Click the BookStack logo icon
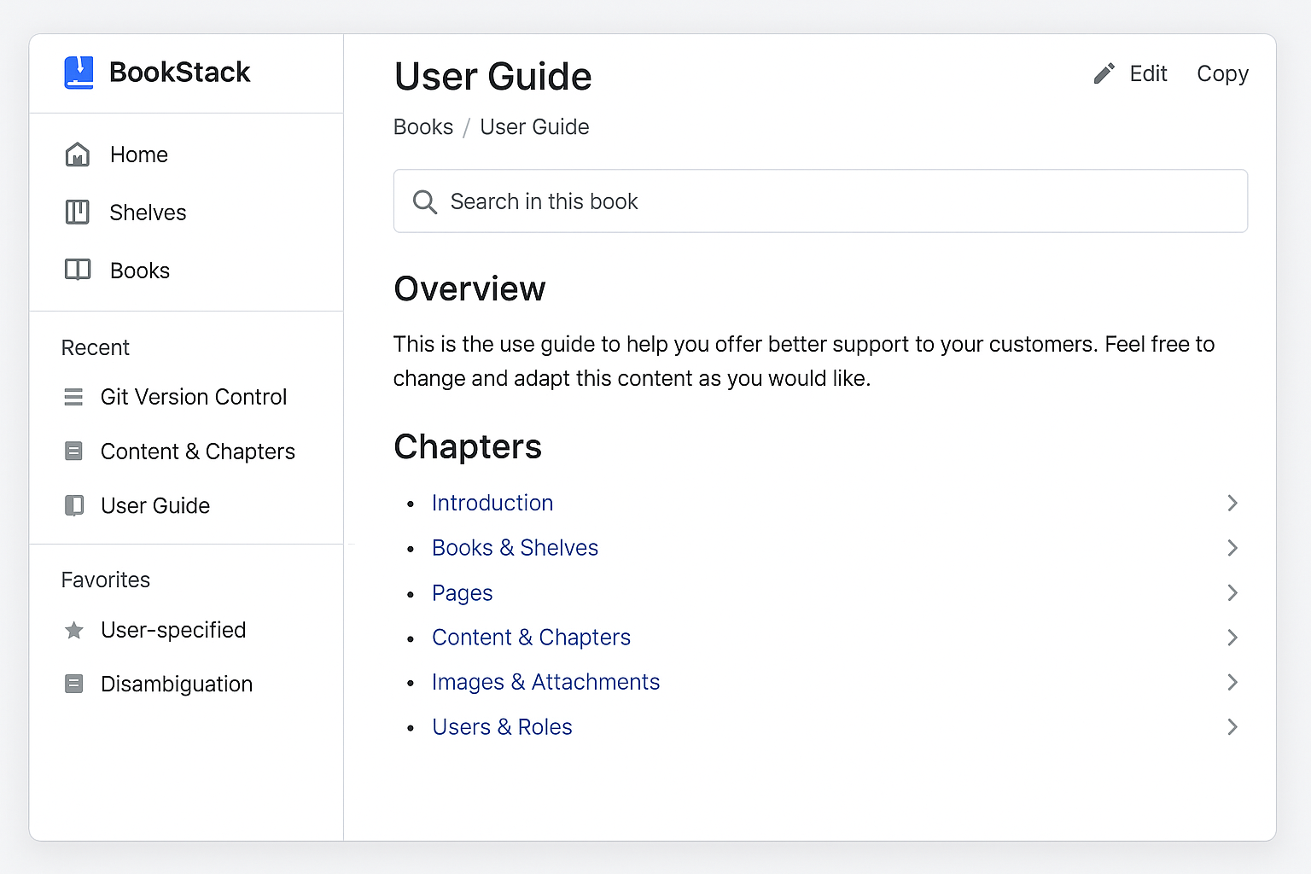This screenshot has width=1311, height=874. point(78,72)
